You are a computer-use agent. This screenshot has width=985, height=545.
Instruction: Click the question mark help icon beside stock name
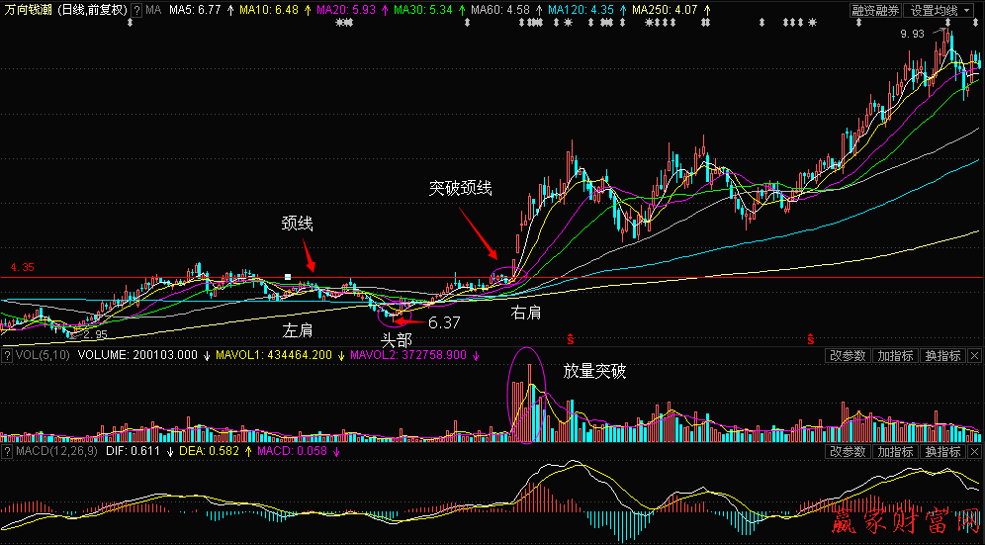(x=137, y=10)
